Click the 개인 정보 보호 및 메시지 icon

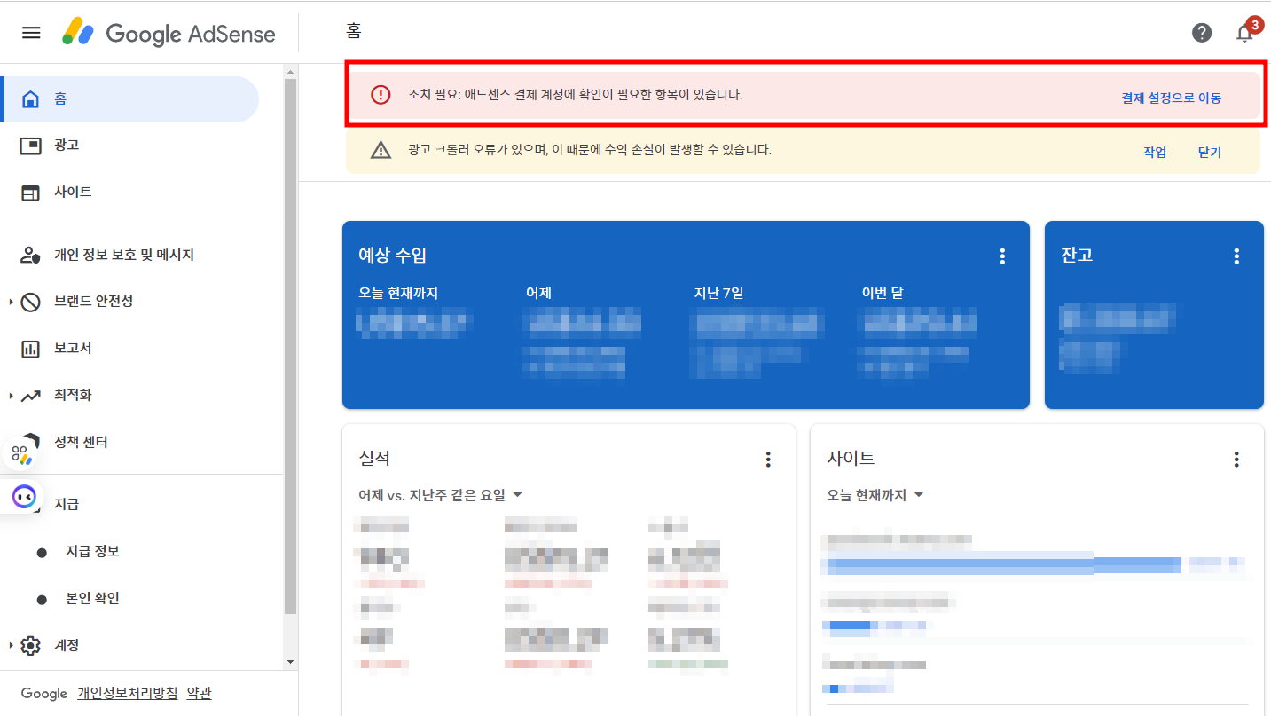(31, 254)
